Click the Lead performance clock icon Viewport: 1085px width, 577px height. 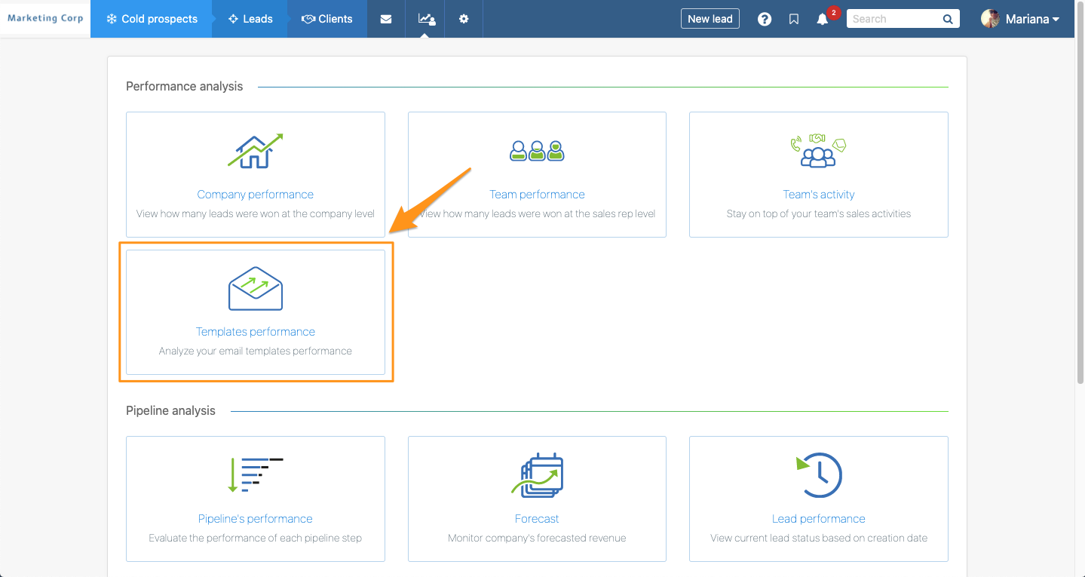click(x=819, y=475)
